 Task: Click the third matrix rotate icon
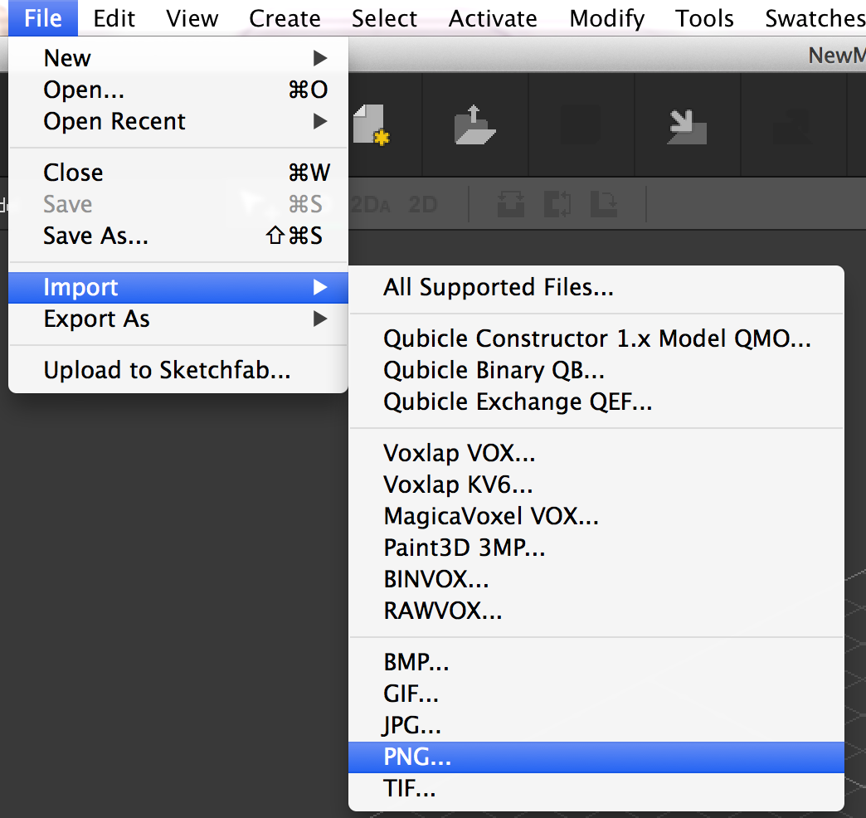pos(604,204)
